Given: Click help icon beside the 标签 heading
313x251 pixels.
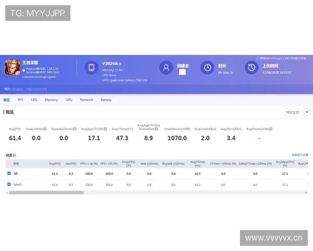Looking at the screenshot, I should click(x=15, y=155).
